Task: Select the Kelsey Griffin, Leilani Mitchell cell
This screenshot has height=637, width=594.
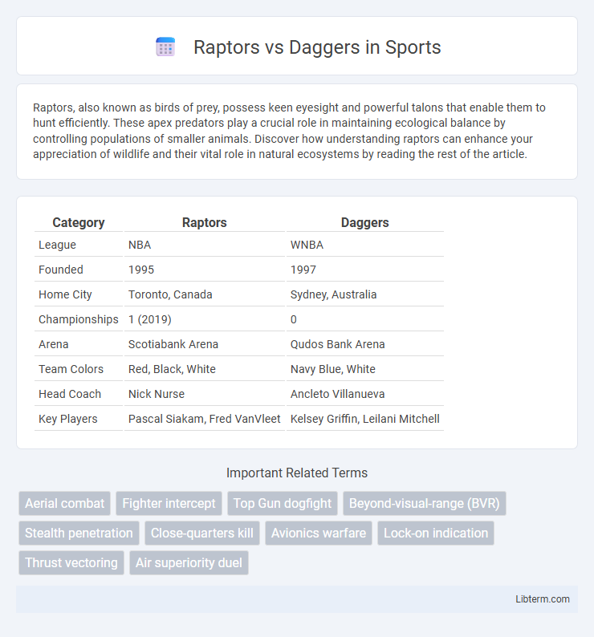Action: point(365,419)
